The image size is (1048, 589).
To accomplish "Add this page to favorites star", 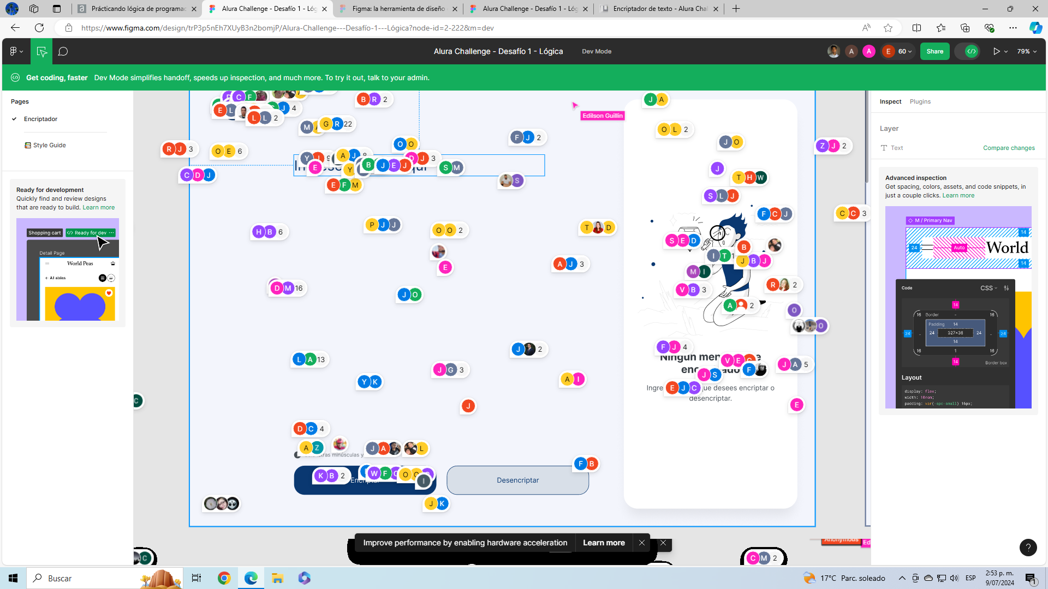I will [888, 28].
